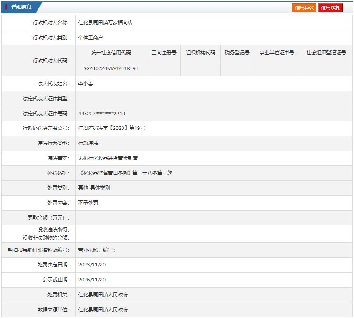The image size is (354, 319).
Task: Select the name 仁化县周田镇万家福商店
Action: [x=106, y=23]
